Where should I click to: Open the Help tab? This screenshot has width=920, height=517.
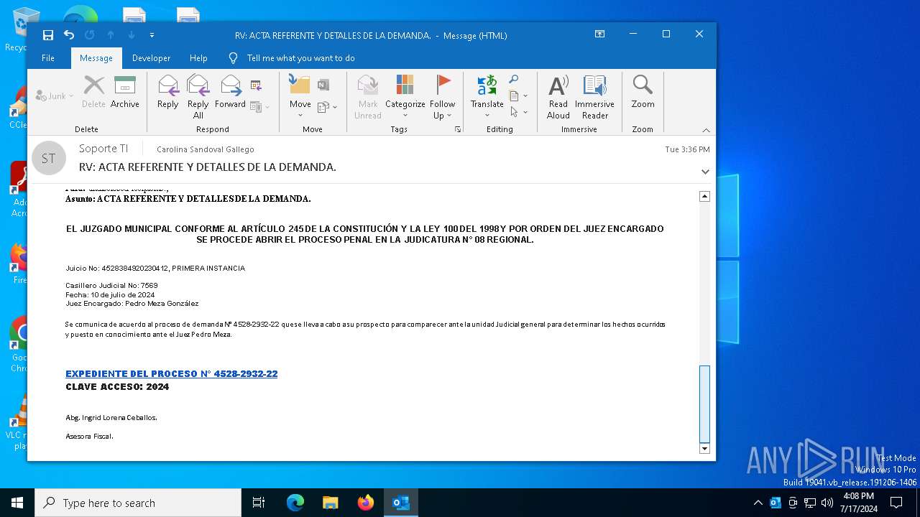point(198,58)
